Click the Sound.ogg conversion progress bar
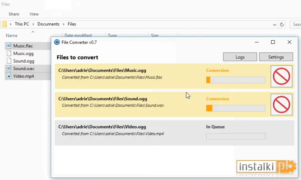The height and width of the screenshot is (180, 301). [236, 108]
